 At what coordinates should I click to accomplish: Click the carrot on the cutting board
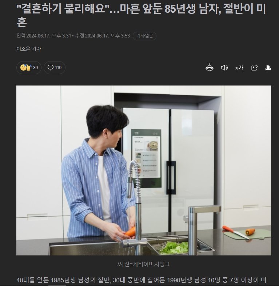pos(250,232)
